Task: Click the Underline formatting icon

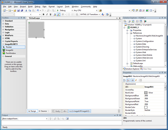Action: [x=50, y=14]
